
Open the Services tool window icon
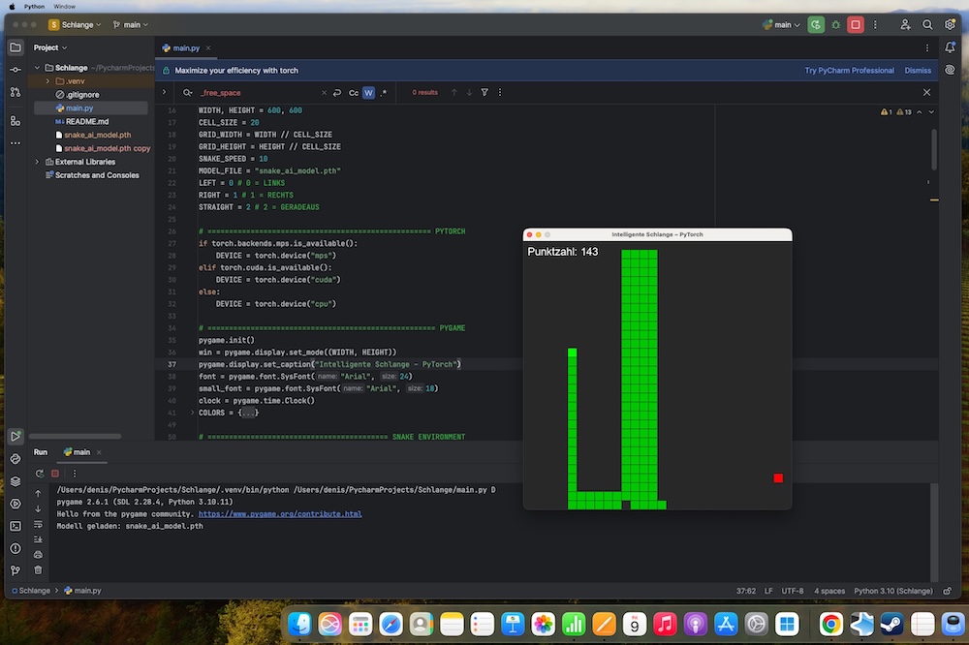coord(16,504)
